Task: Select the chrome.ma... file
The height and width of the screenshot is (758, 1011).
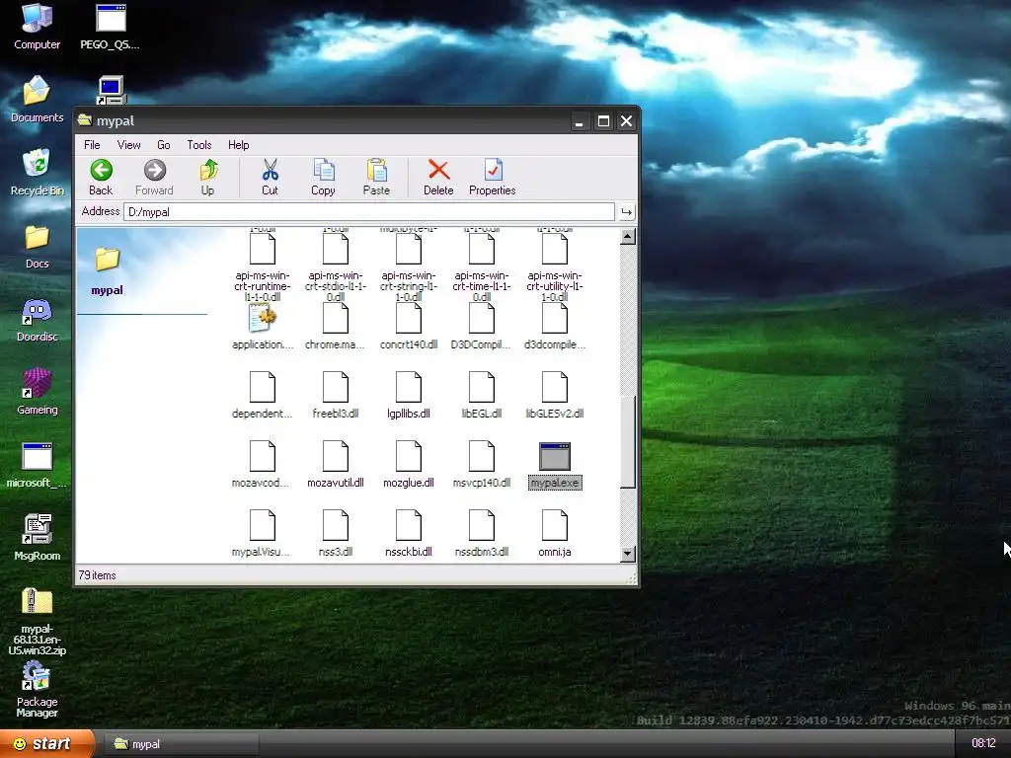Action: (336, 327)
